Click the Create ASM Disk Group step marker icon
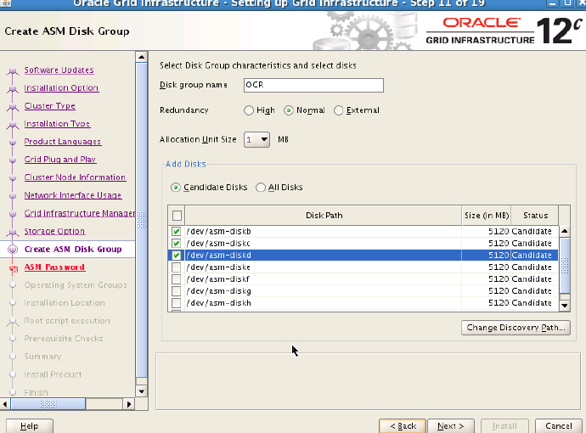Viewport: 586px width, 433px height. (x=13, y=250)
